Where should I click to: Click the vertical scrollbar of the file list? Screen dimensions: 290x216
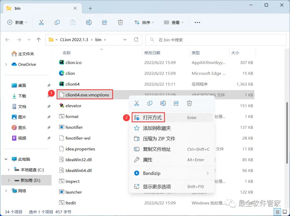(287, 132)
